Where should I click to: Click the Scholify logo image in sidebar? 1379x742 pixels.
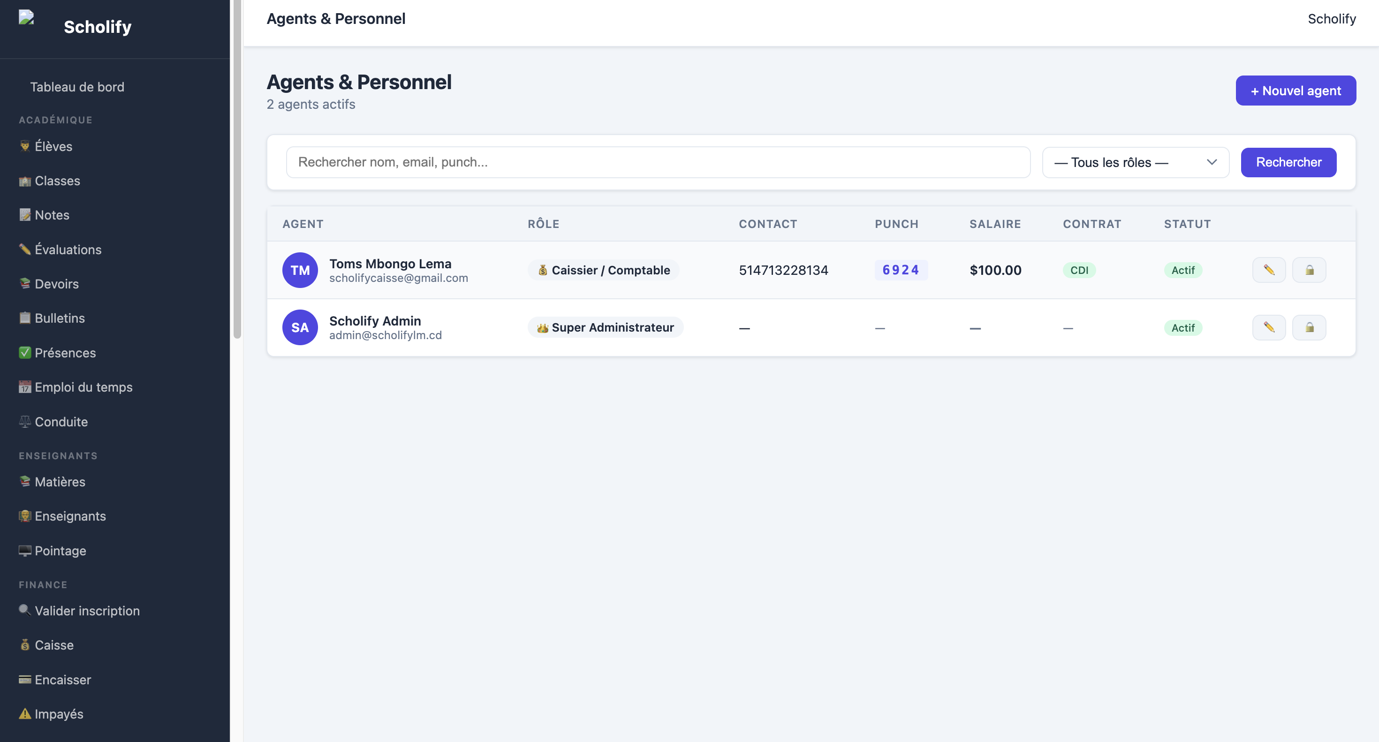pyautogui.click(x=26, y=17)
